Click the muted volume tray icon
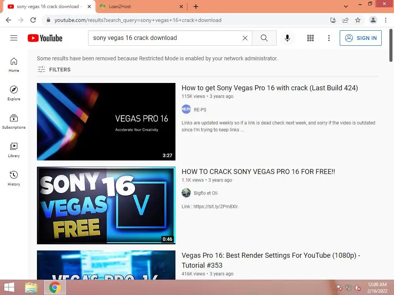The image size is (394, 295). [x=357, y=287]
